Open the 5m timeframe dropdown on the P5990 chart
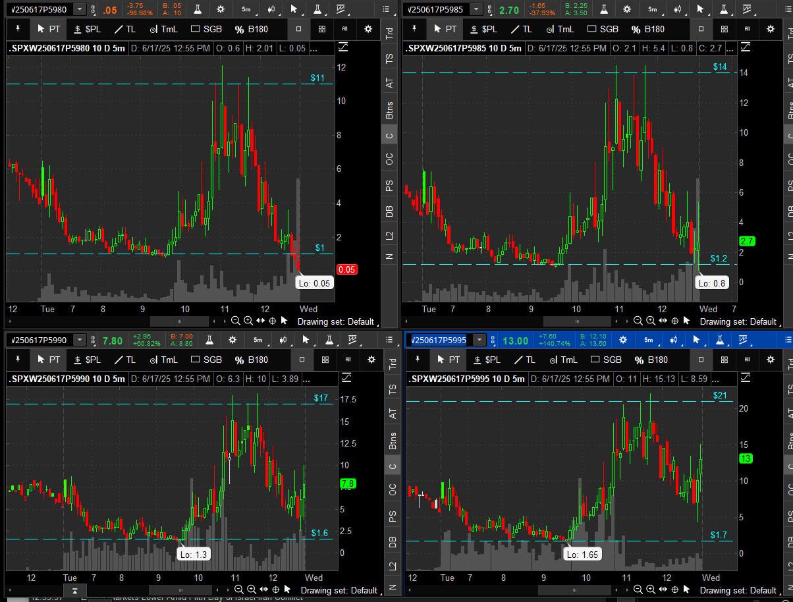The image size is (793, 602). 258,340
